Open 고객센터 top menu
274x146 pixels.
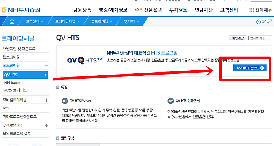click(x=229, y=10)
